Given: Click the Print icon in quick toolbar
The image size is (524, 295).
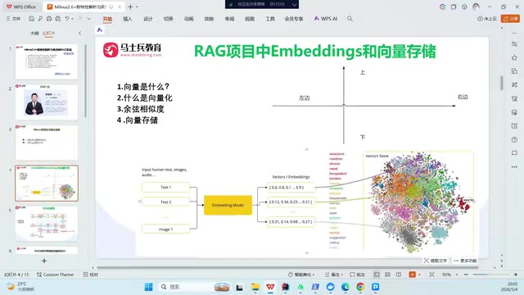Looking at the screenshot, I should 49,19.
